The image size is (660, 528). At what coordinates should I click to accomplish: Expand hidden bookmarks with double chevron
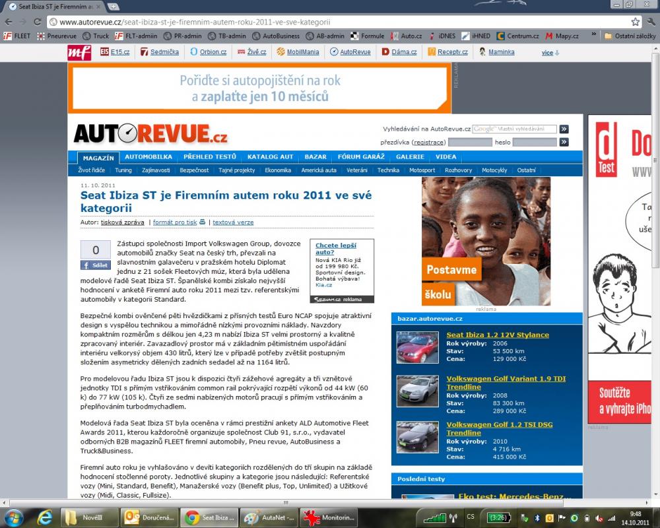pyautogui.click(x=593, y=34)
